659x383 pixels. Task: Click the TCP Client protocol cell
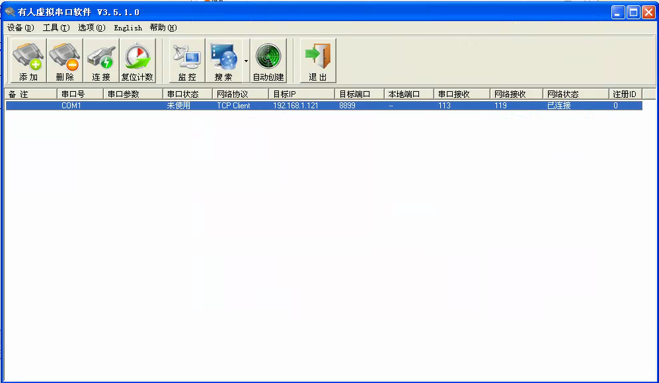[x=234, y=106]
